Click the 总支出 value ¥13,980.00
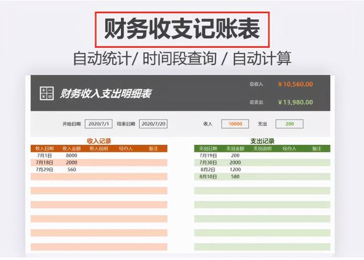Viewport: 364px width, 260px height. click(x=296, y=102)
